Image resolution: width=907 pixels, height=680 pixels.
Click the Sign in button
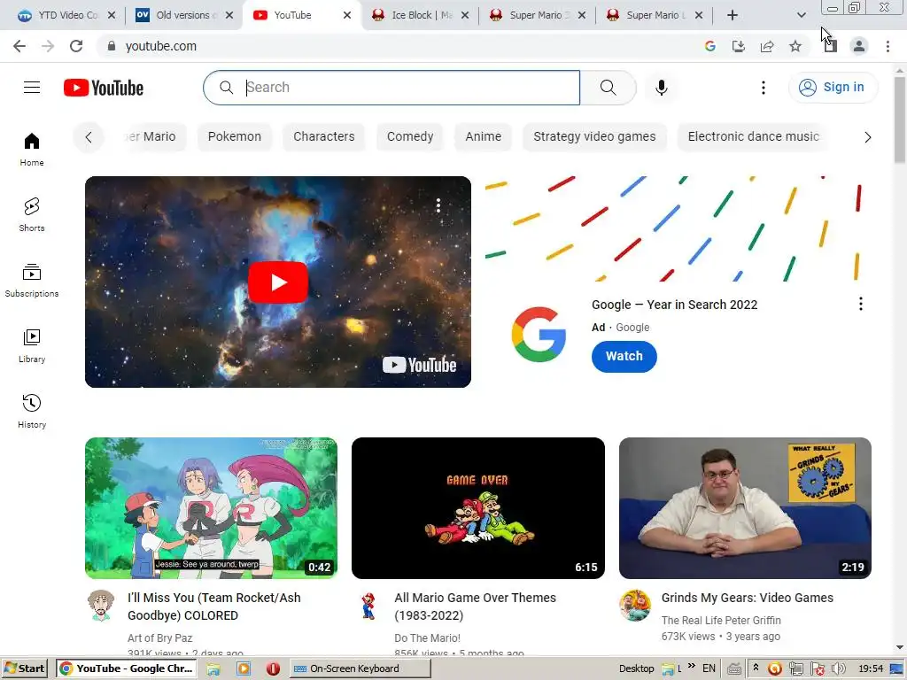pyautogui.click(x=833, y=88)
